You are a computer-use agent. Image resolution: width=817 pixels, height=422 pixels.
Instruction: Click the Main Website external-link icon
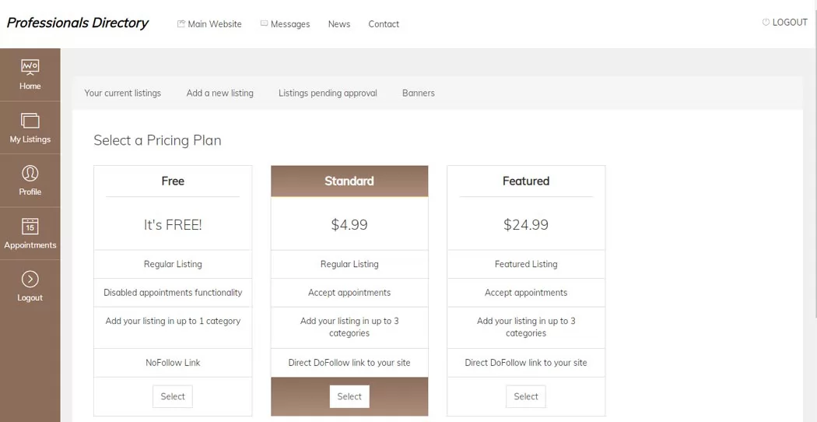(181, 23)
